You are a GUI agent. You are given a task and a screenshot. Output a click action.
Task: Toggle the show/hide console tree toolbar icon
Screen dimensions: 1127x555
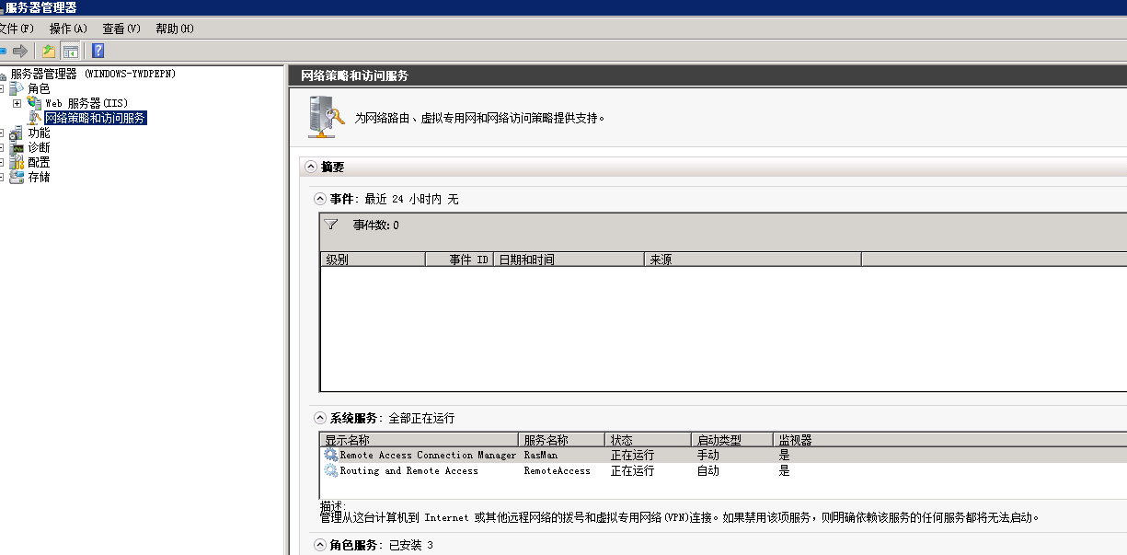click(x=70, y=51)
